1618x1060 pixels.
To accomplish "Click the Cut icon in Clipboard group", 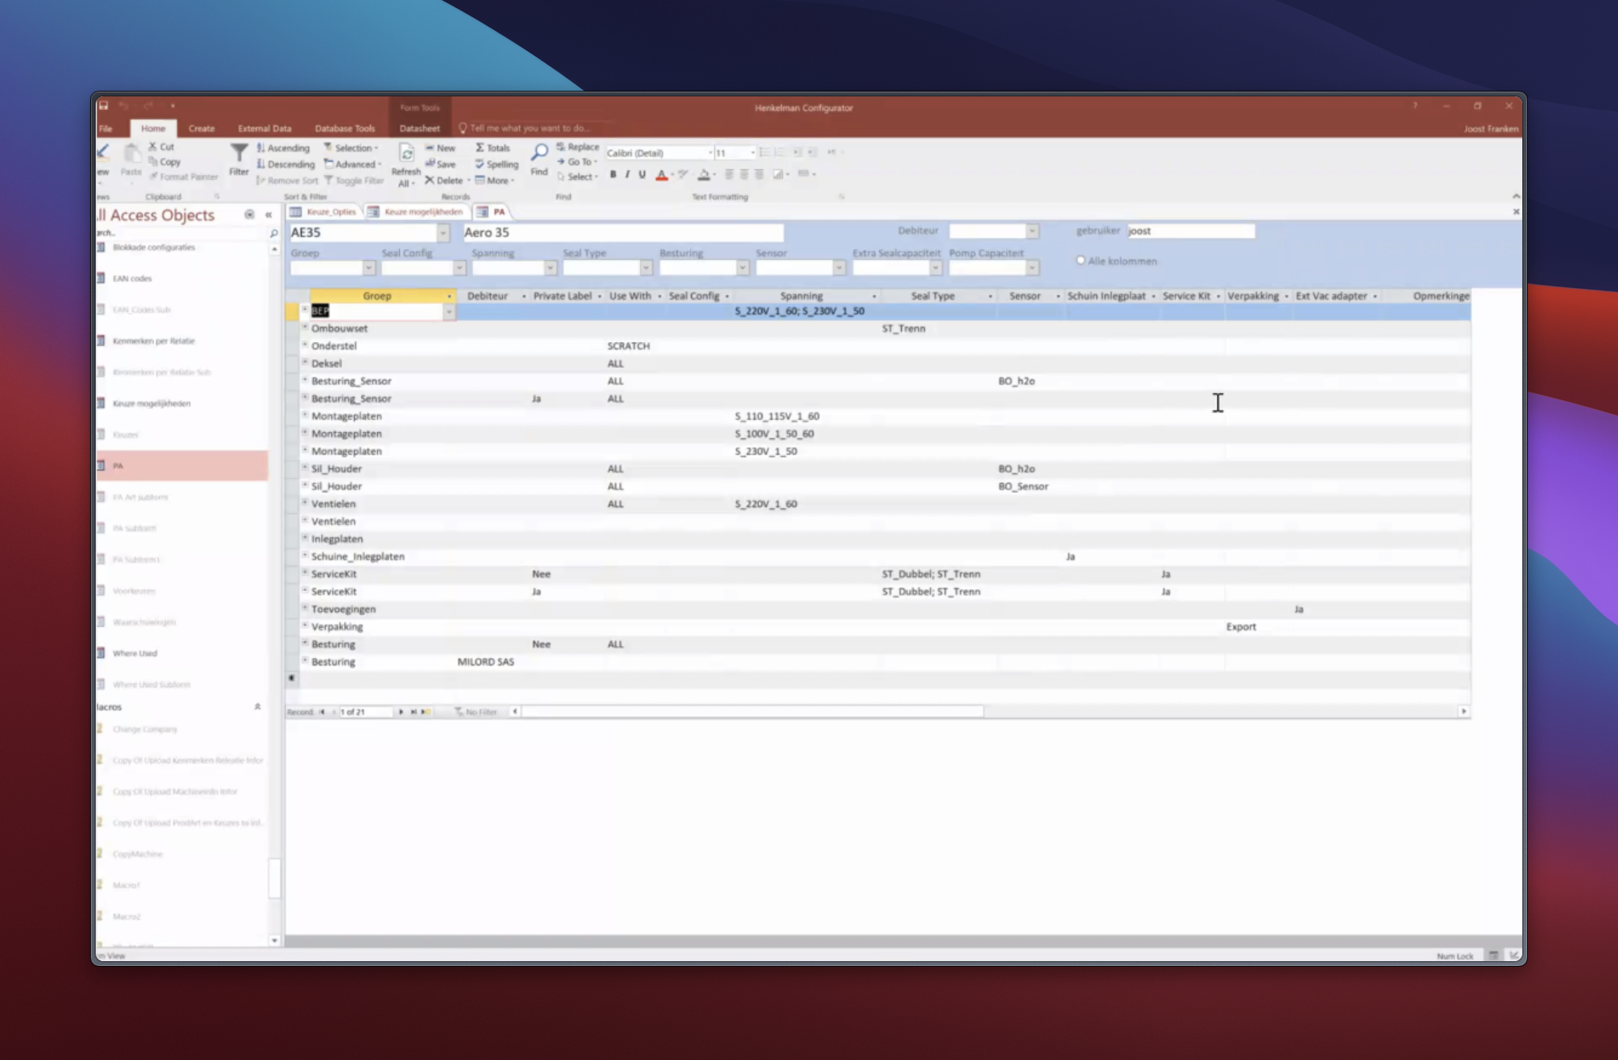I will click(x=152, y=147).
